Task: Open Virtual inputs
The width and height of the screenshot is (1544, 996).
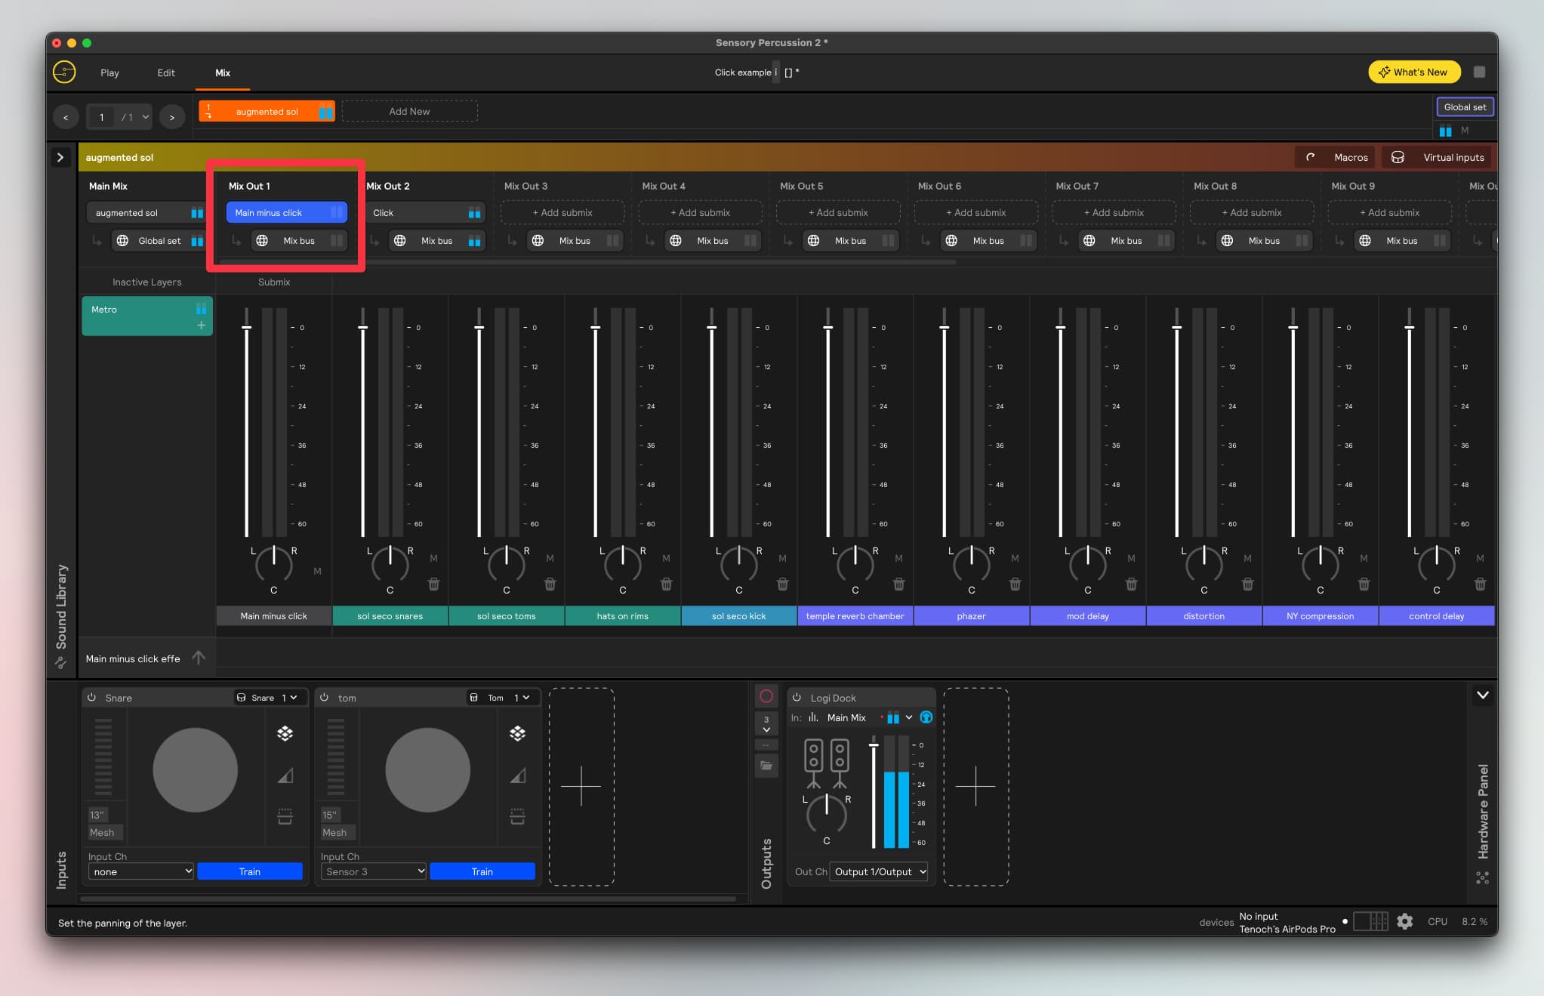Action: 1438,157
